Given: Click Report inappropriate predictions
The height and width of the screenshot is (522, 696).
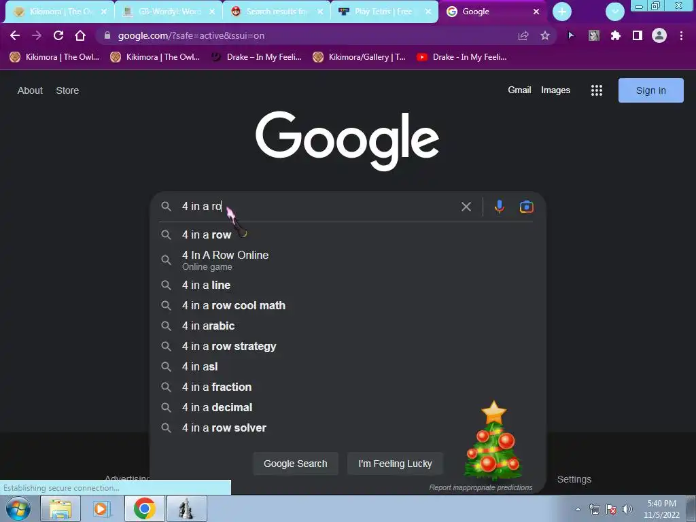Looking at the screenshot, I should tap(481, 487).
